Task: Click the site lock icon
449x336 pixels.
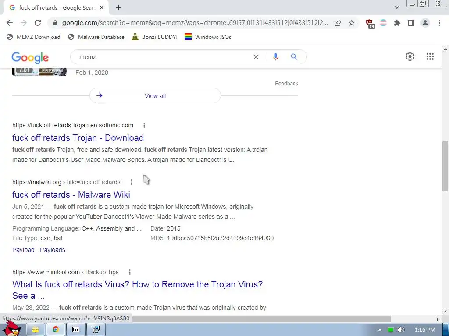Action: coord(55,23)
